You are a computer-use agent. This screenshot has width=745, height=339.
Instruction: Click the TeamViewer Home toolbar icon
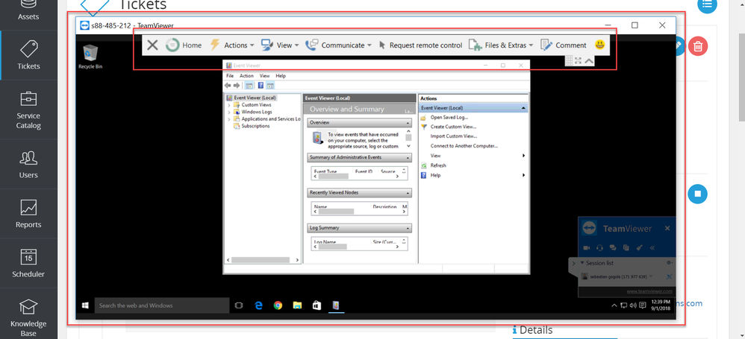pyautogui.click(x=172, y=45)
